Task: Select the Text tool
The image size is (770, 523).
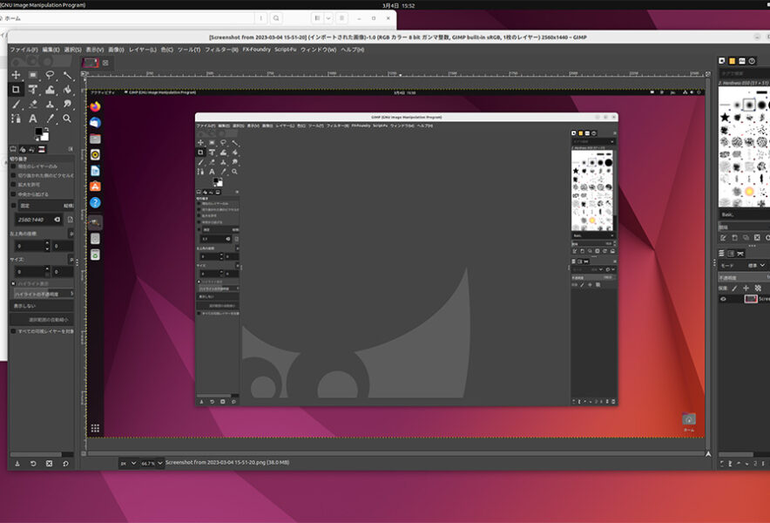Action: (33, 119)
